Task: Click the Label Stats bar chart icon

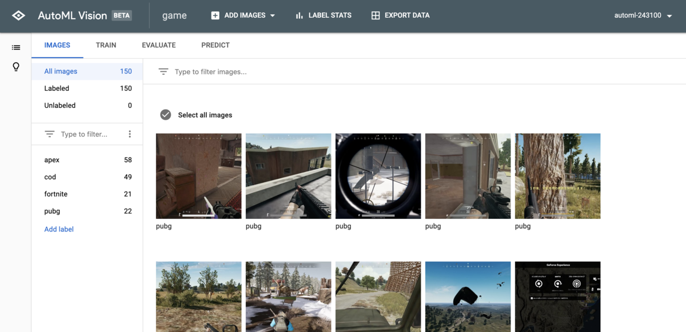Action: (299, 15)
